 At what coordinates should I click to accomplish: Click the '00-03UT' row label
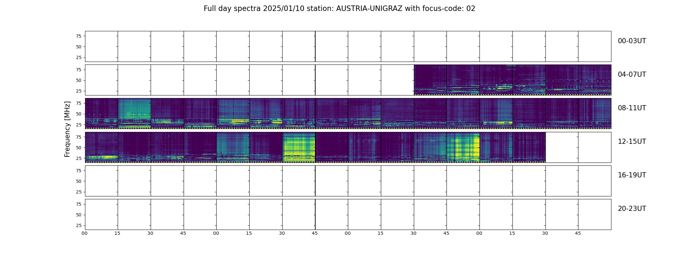pyautogui.click(x=632, y=41)
